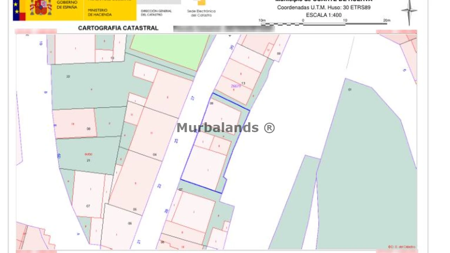Screen dimensions: 450x253
Task: Click the Gobierno de España coat of arms
Action: click(x=41, y=7)
